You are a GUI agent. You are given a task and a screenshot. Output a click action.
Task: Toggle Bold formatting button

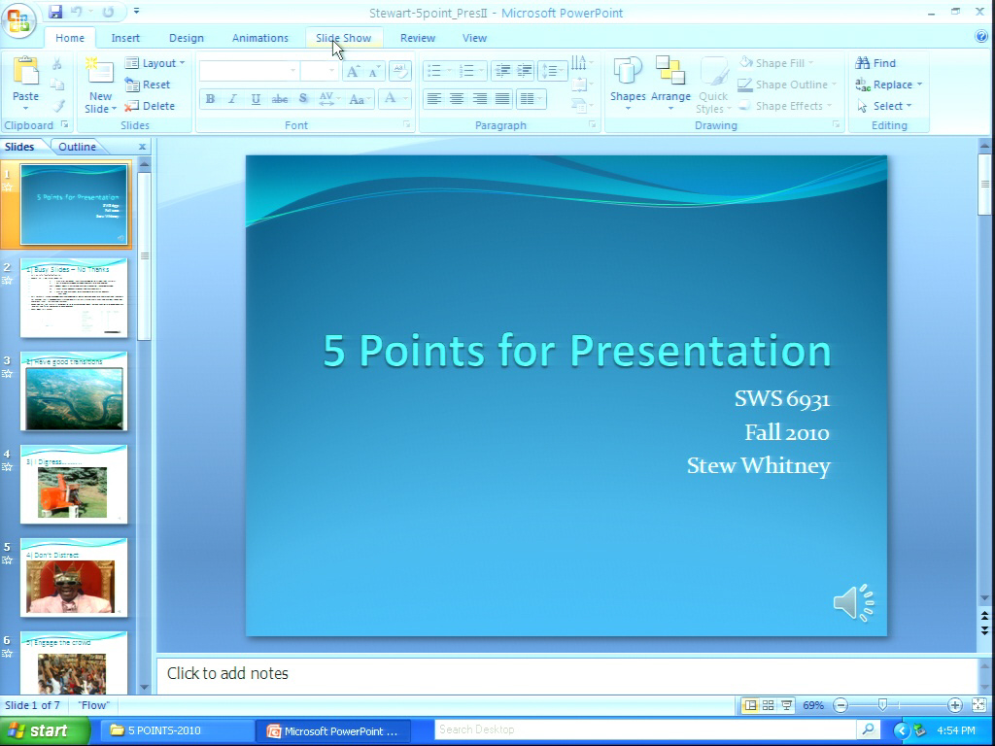pos(210,99)
